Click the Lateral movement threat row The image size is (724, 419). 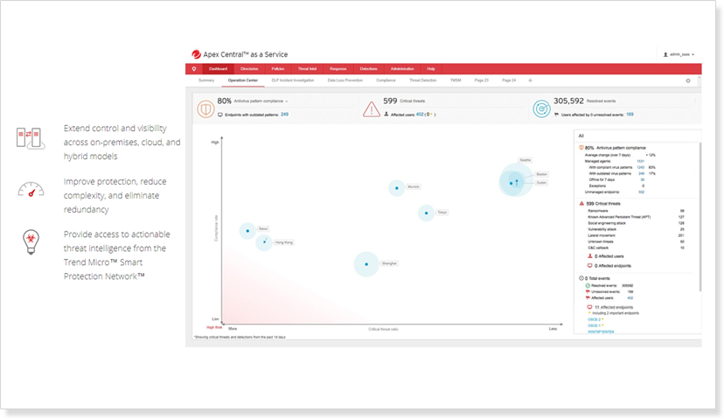tap(636, 235)
